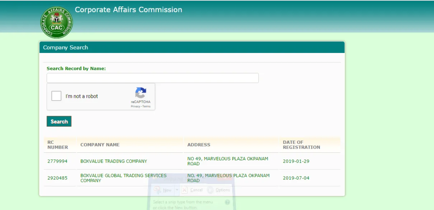Viewport: 434px width, 210px height.
Task: Click the reCAPTCHA logo icon
Action: 141,93
